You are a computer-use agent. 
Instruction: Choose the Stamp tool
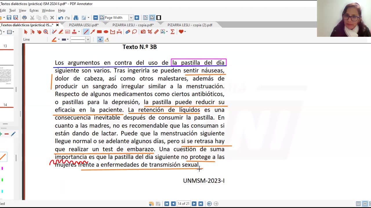[x=74, y=32]
